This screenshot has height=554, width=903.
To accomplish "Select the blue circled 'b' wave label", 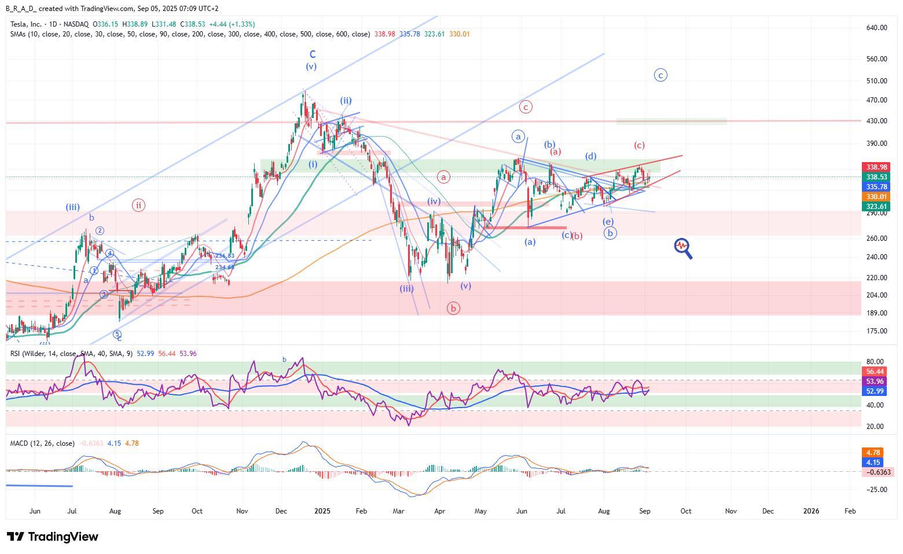I will tap(610, 233).
